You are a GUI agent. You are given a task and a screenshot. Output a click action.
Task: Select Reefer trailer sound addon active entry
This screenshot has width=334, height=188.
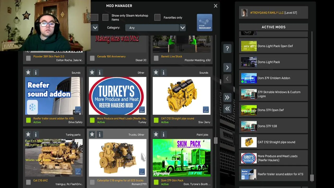click(273, 174)
